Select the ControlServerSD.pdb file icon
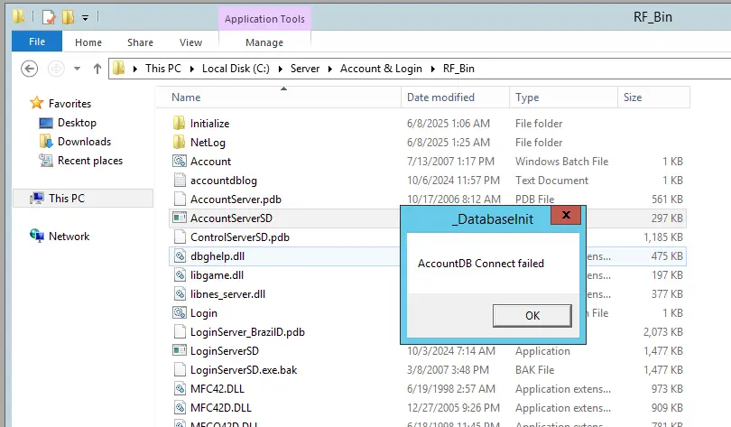731x427 pixels. (x=180, y=237)
